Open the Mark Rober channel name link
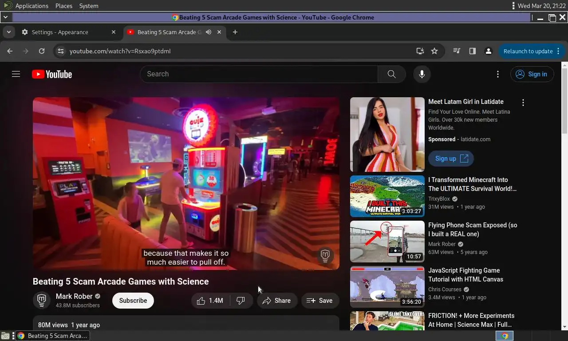 74,297
